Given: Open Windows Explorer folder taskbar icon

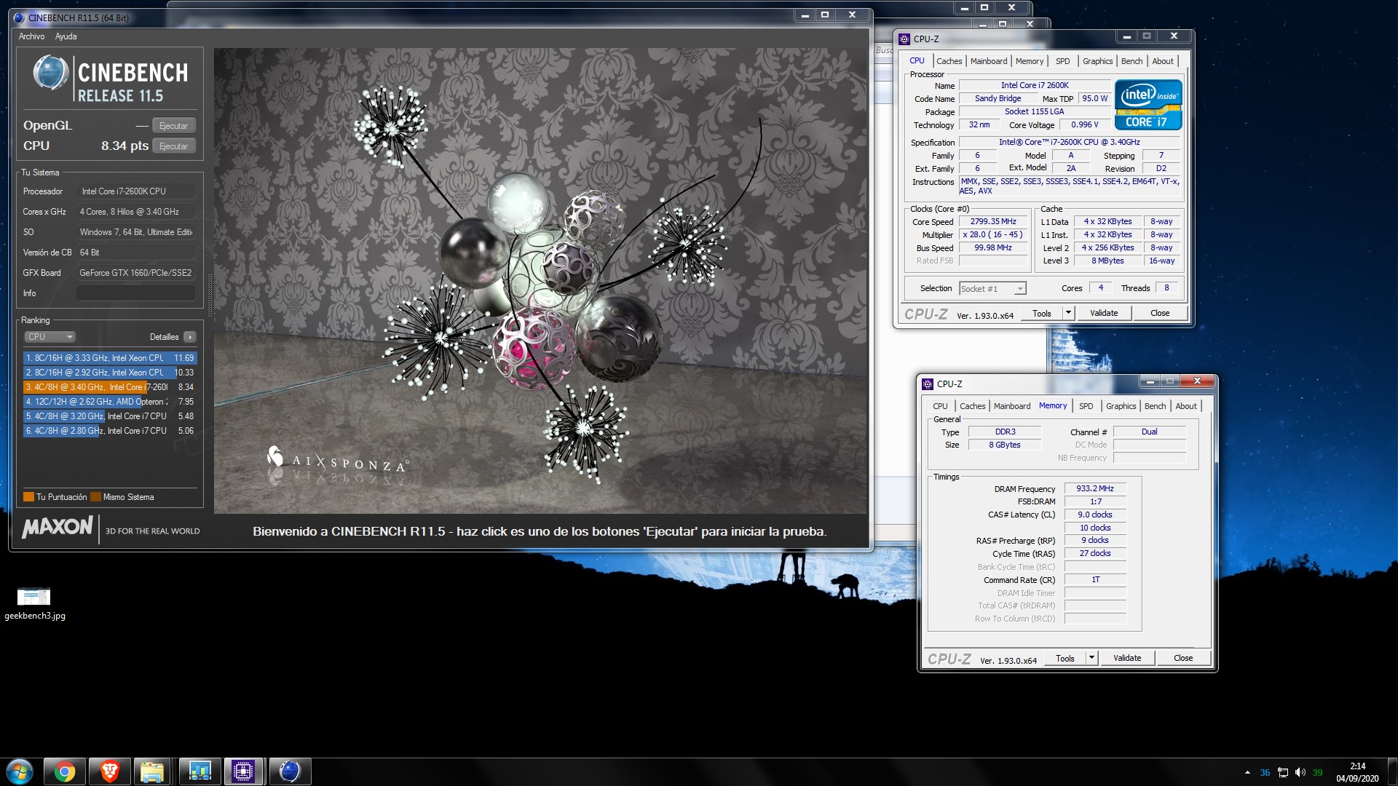Looking at the screenshot, I should click(152, 771).
